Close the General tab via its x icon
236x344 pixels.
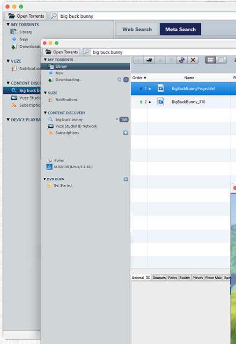(148, 277)
